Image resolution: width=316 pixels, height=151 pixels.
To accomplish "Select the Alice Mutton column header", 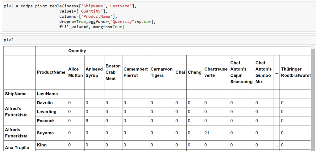I will (75, 72).
